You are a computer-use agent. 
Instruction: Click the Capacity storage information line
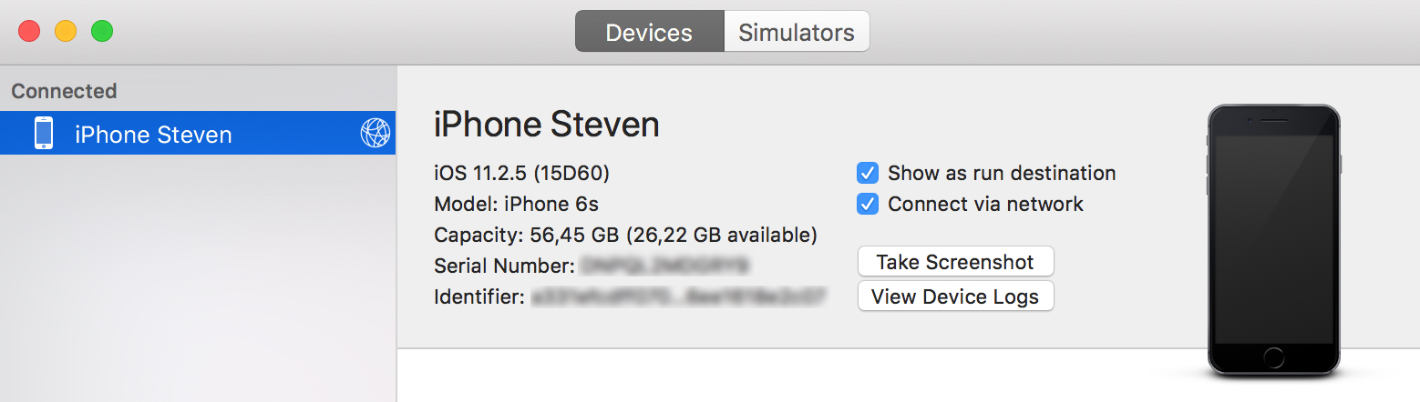[x=625, y=235]
